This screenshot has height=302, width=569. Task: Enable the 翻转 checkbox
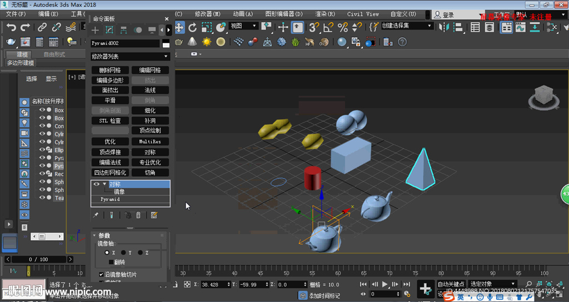click(111, 262)
